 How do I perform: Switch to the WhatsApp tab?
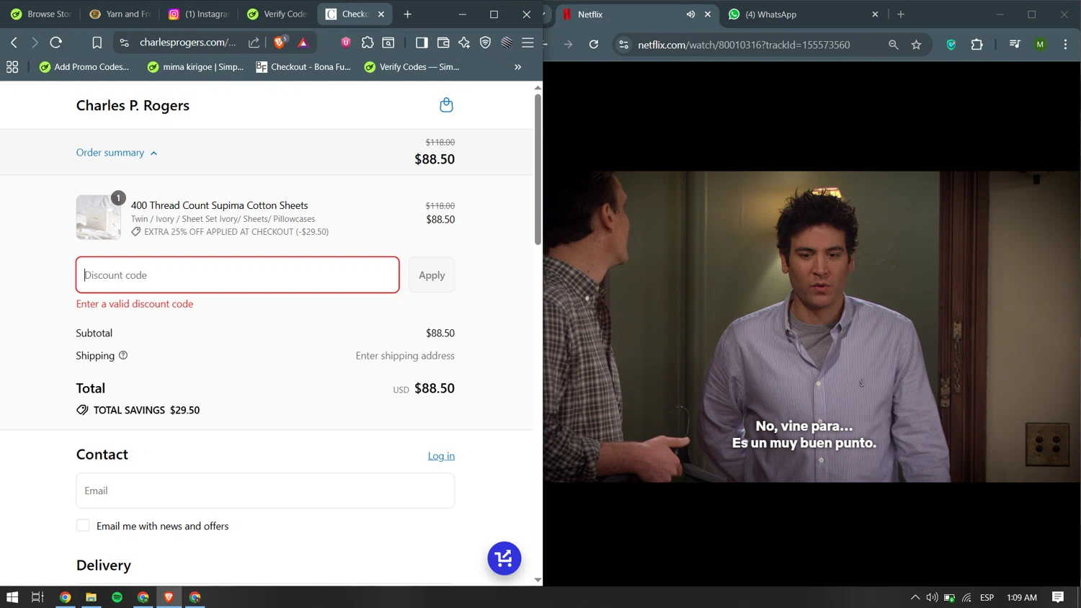pos(801,14)
